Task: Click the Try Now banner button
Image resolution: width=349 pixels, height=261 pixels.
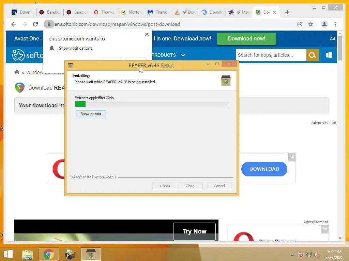Action: [194, 231]
